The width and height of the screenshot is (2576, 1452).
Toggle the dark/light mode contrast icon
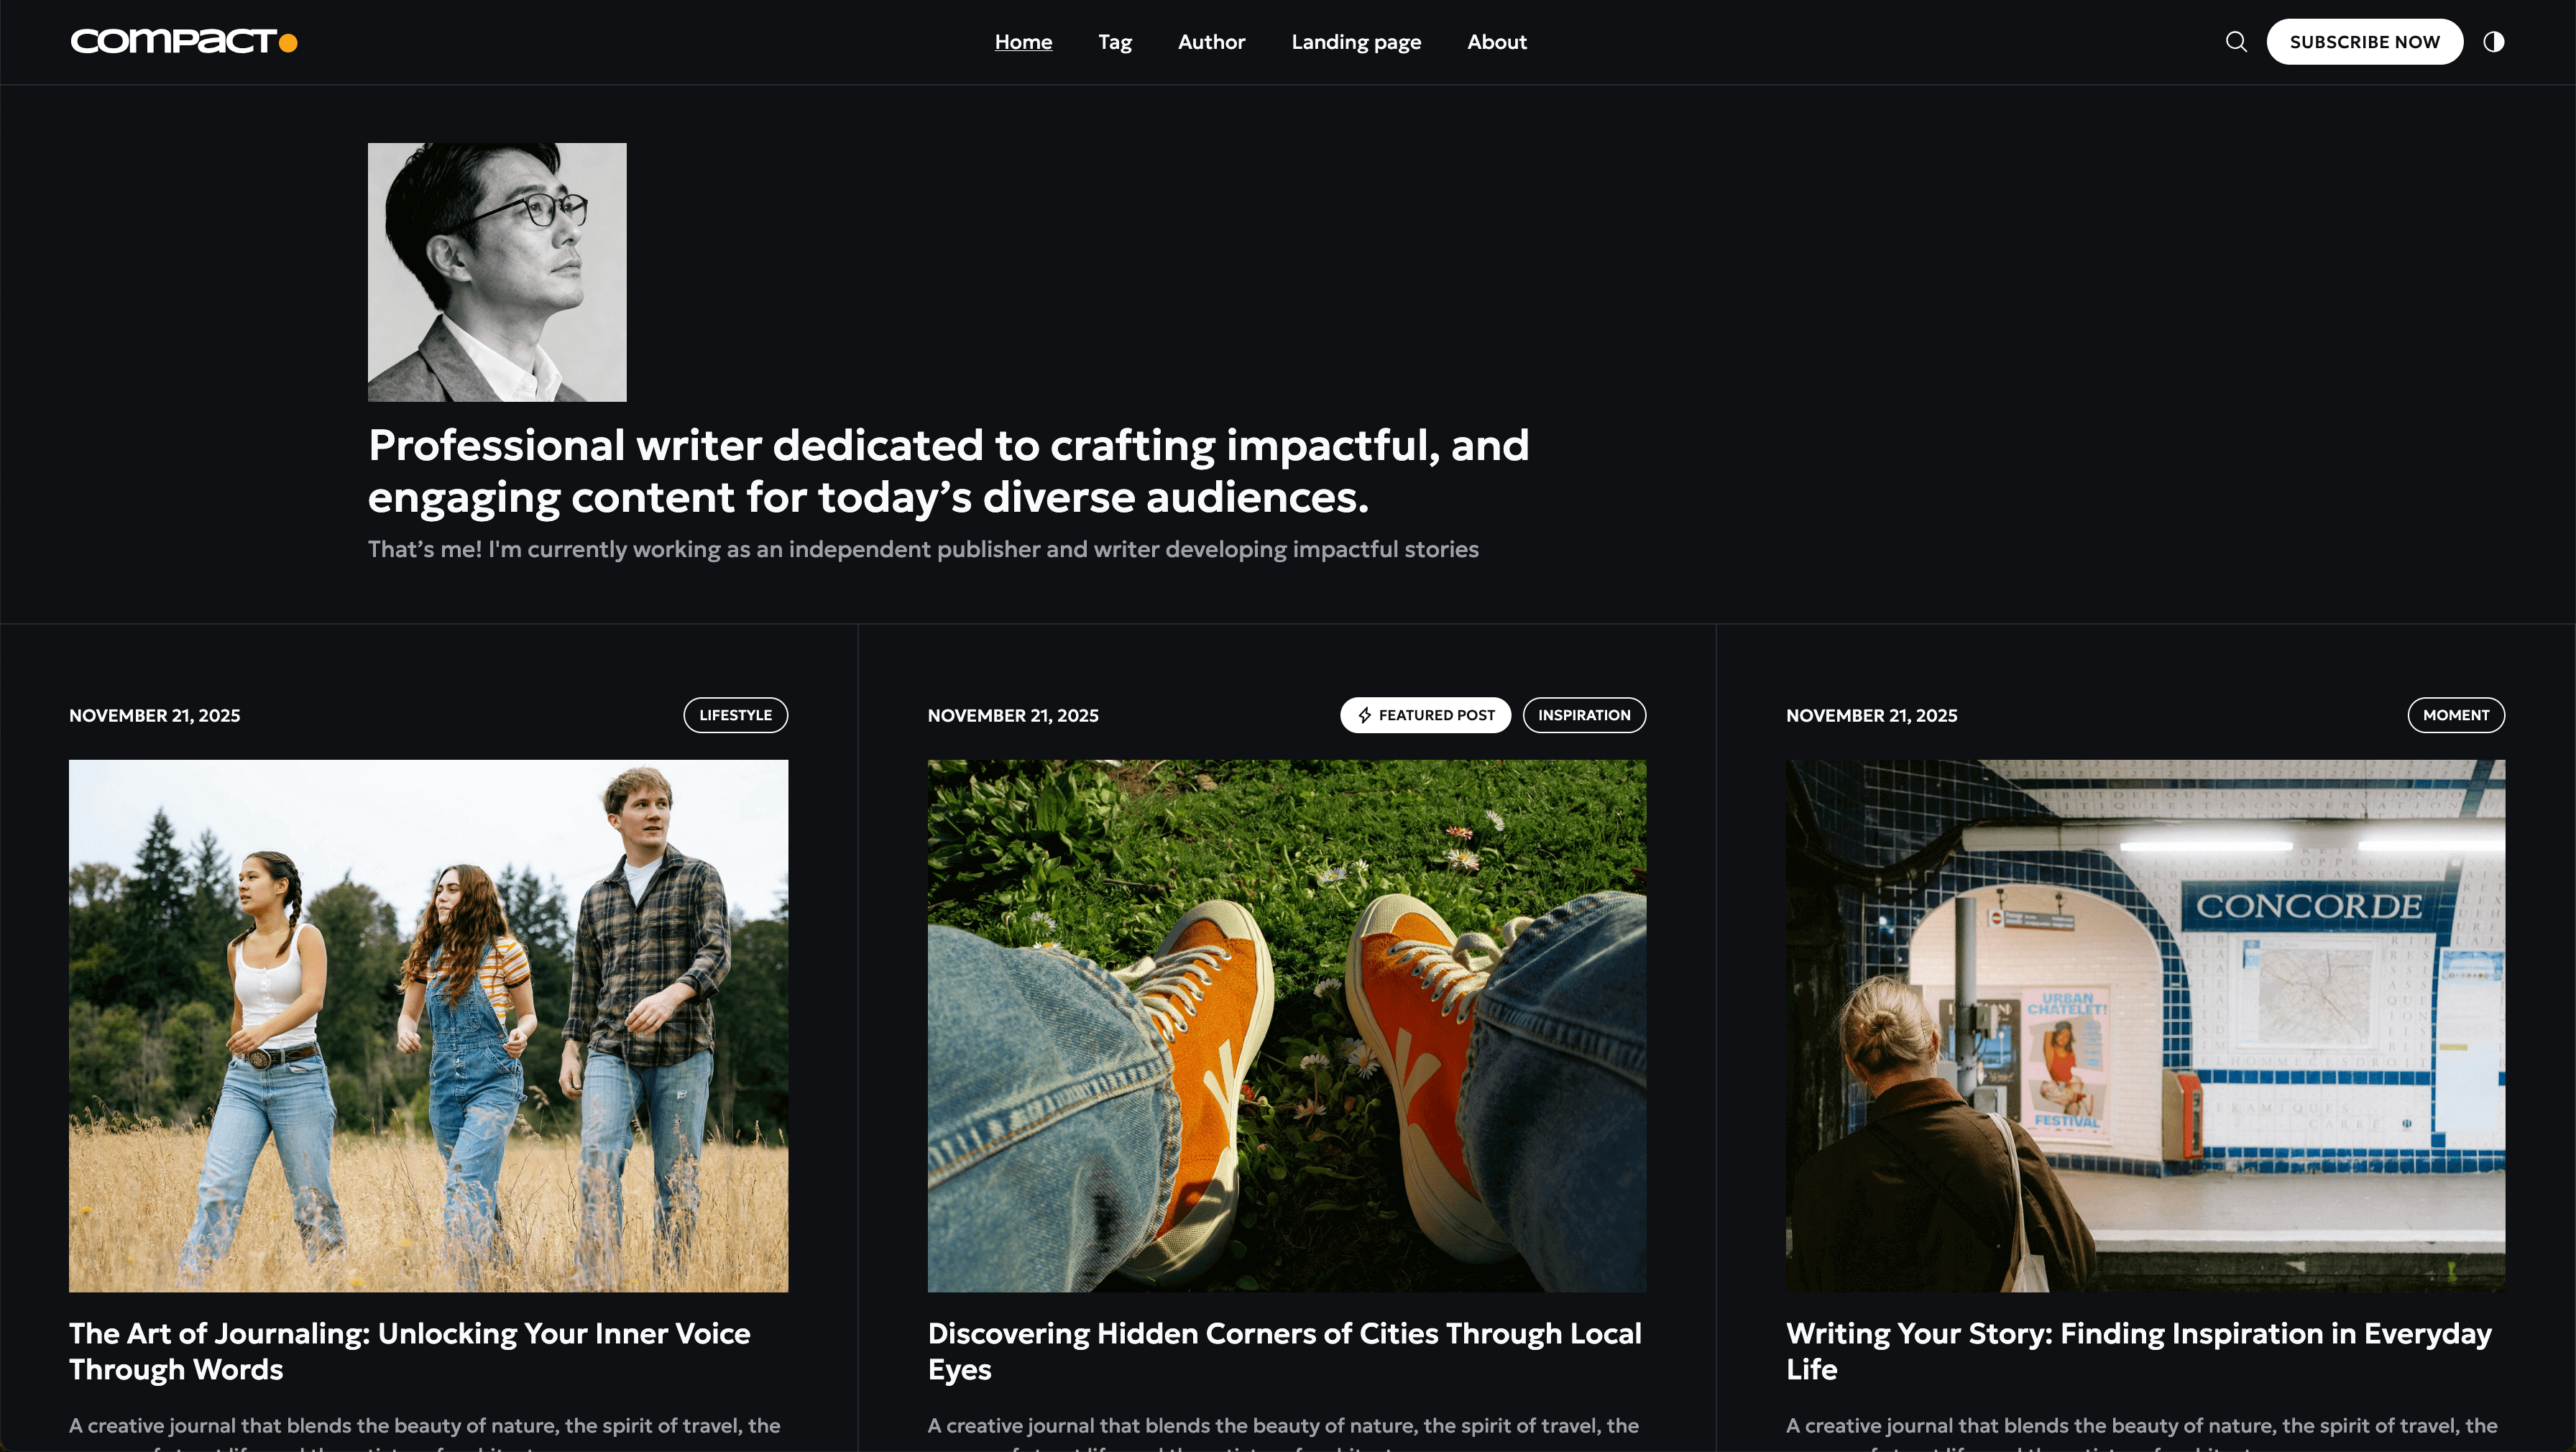coord(2493,42)
